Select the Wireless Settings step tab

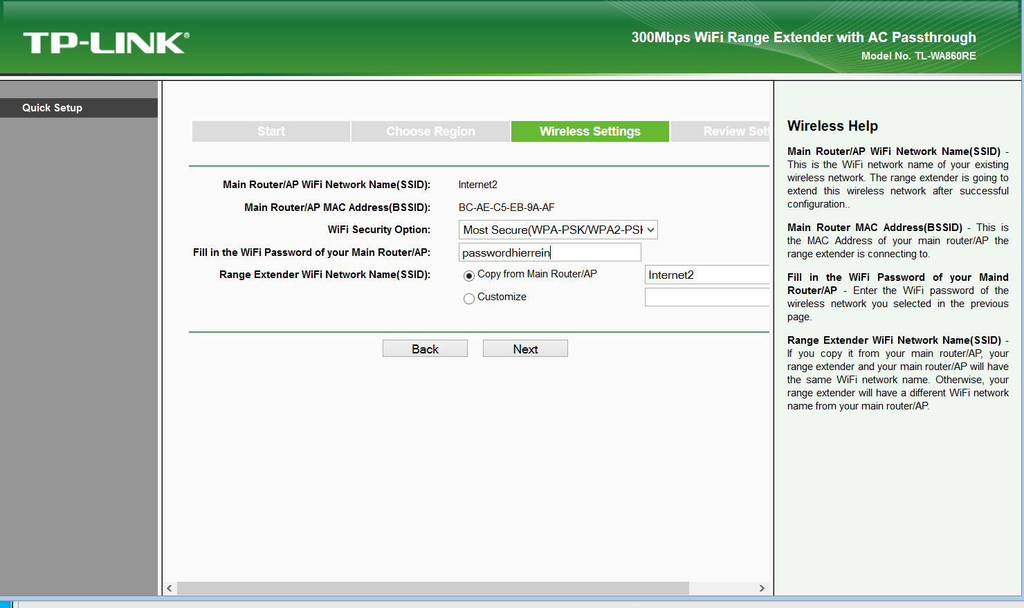tap(590, 131)
